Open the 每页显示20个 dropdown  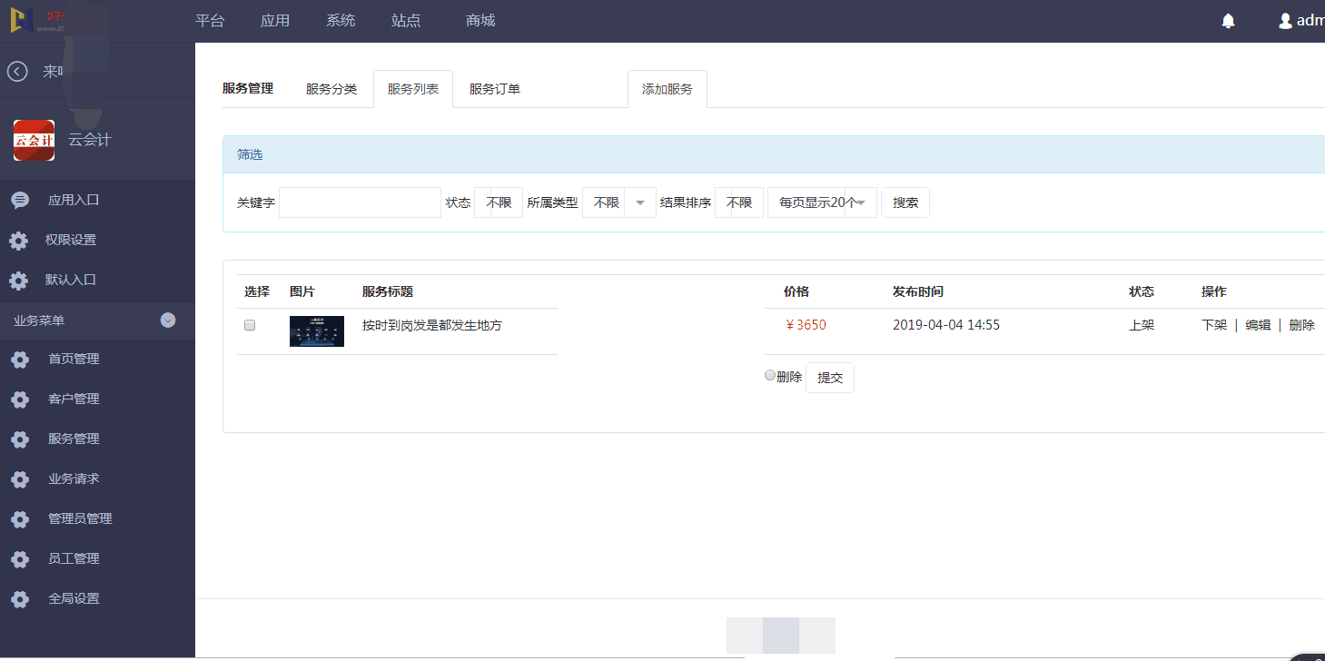point(821,202)
